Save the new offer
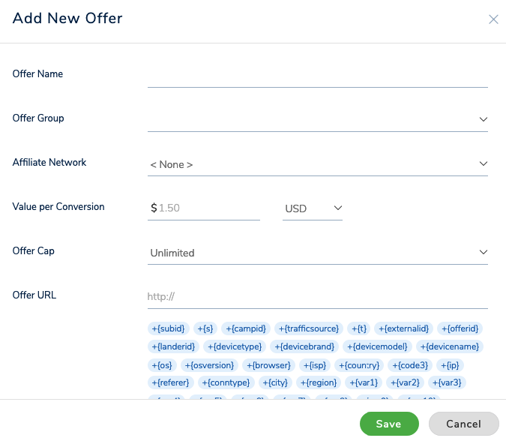 389,424
